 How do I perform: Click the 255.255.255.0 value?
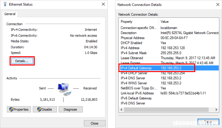[x=171, y=53]
